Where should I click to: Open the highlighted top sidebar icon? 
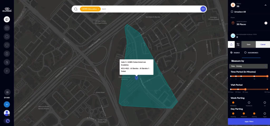pos(7,19)
